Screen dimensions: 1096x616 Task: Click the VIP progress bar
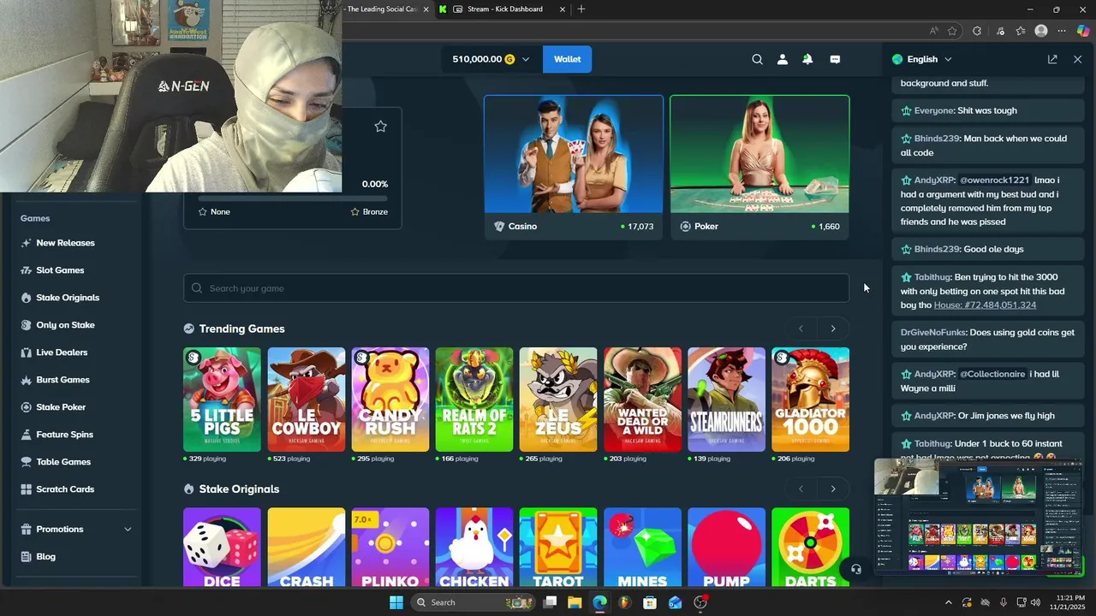click(x=292, y=198)
